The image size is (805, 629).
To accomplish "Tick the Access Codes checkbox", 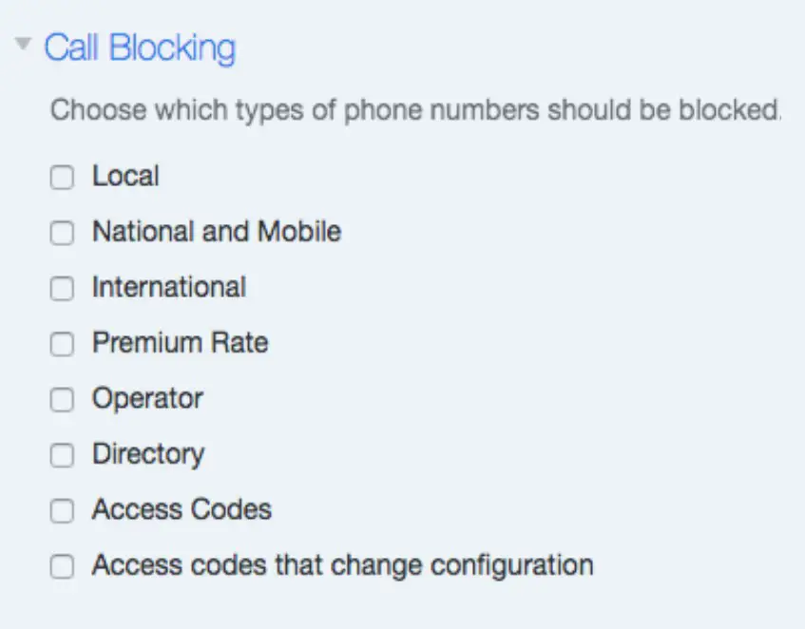I will click(62, 511).
